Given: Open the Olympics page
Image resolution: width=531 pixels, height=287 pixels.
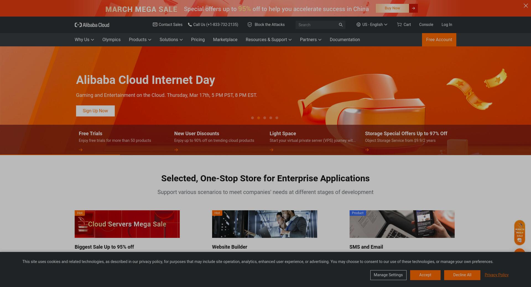Looking at the screenshot, I should (x=111, y=40).
